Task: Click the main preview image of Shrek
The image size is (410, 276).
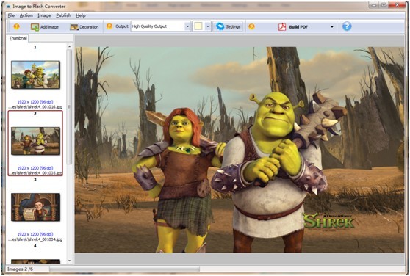Action: point(240,150)
